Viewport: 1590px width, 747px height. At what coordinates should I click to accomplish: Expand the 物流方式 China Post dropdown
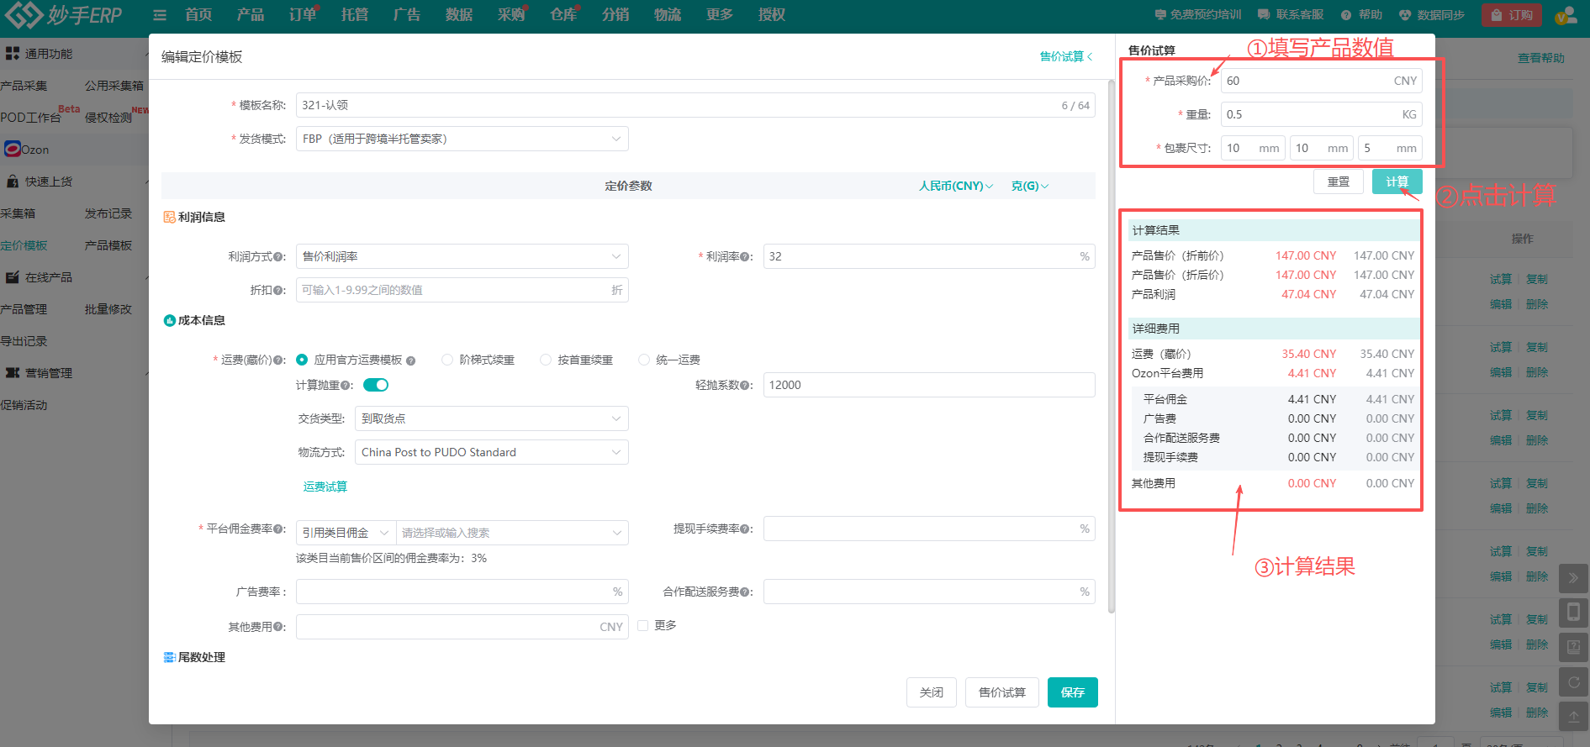coord(491,452)
